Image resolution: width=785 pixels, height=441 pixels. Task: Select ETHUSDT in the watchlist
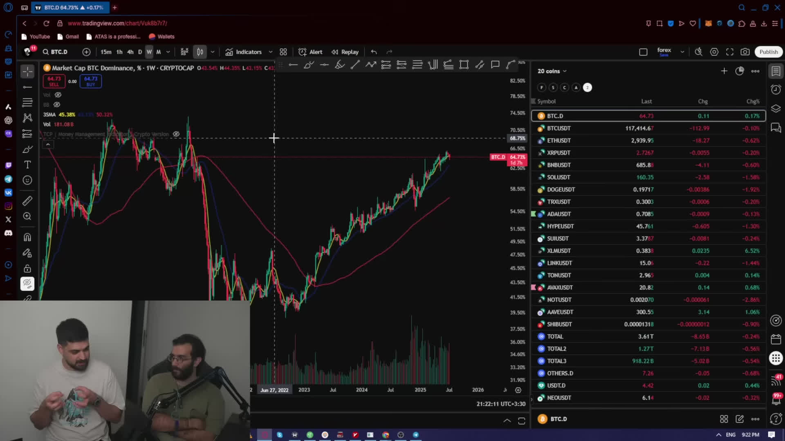pyautogui.click(x=558, y=140)
